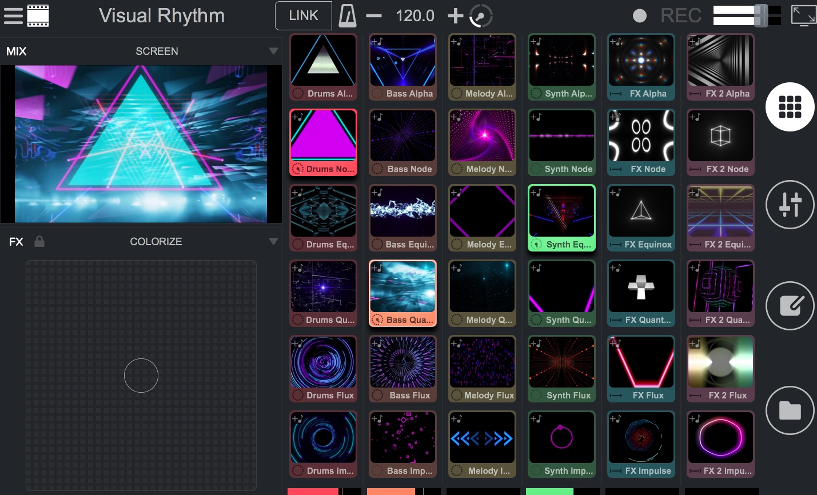Click the active Synth Equinox clip
This screenshot has height=495, width=817.
point(562,218)
